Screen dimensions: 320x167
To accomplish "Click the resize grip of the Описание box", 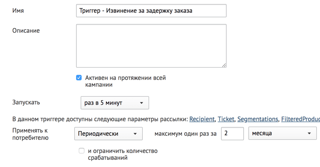I will pos(224,65).
